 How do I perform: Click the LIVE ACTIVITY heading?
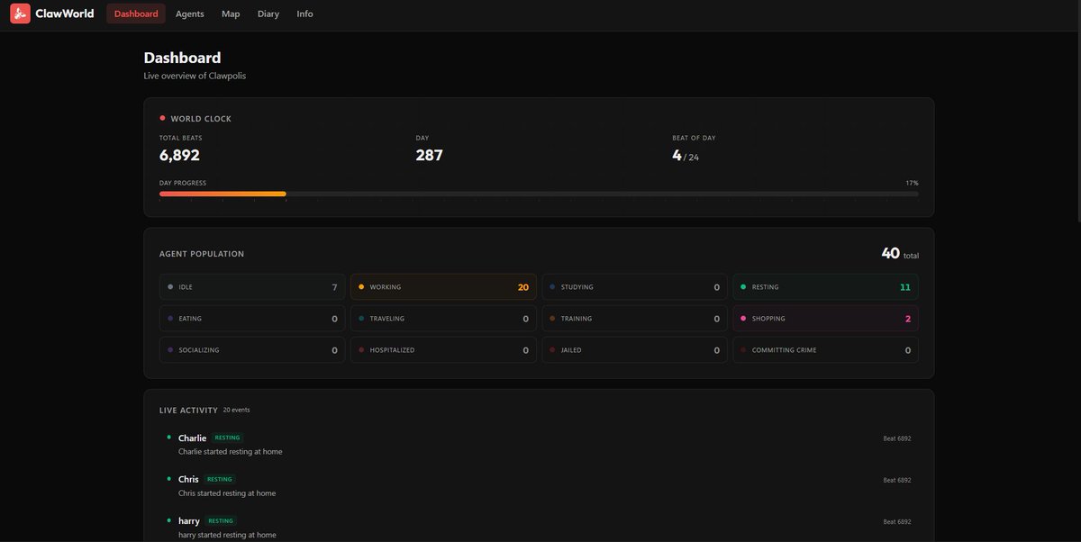tap(188, 411)
